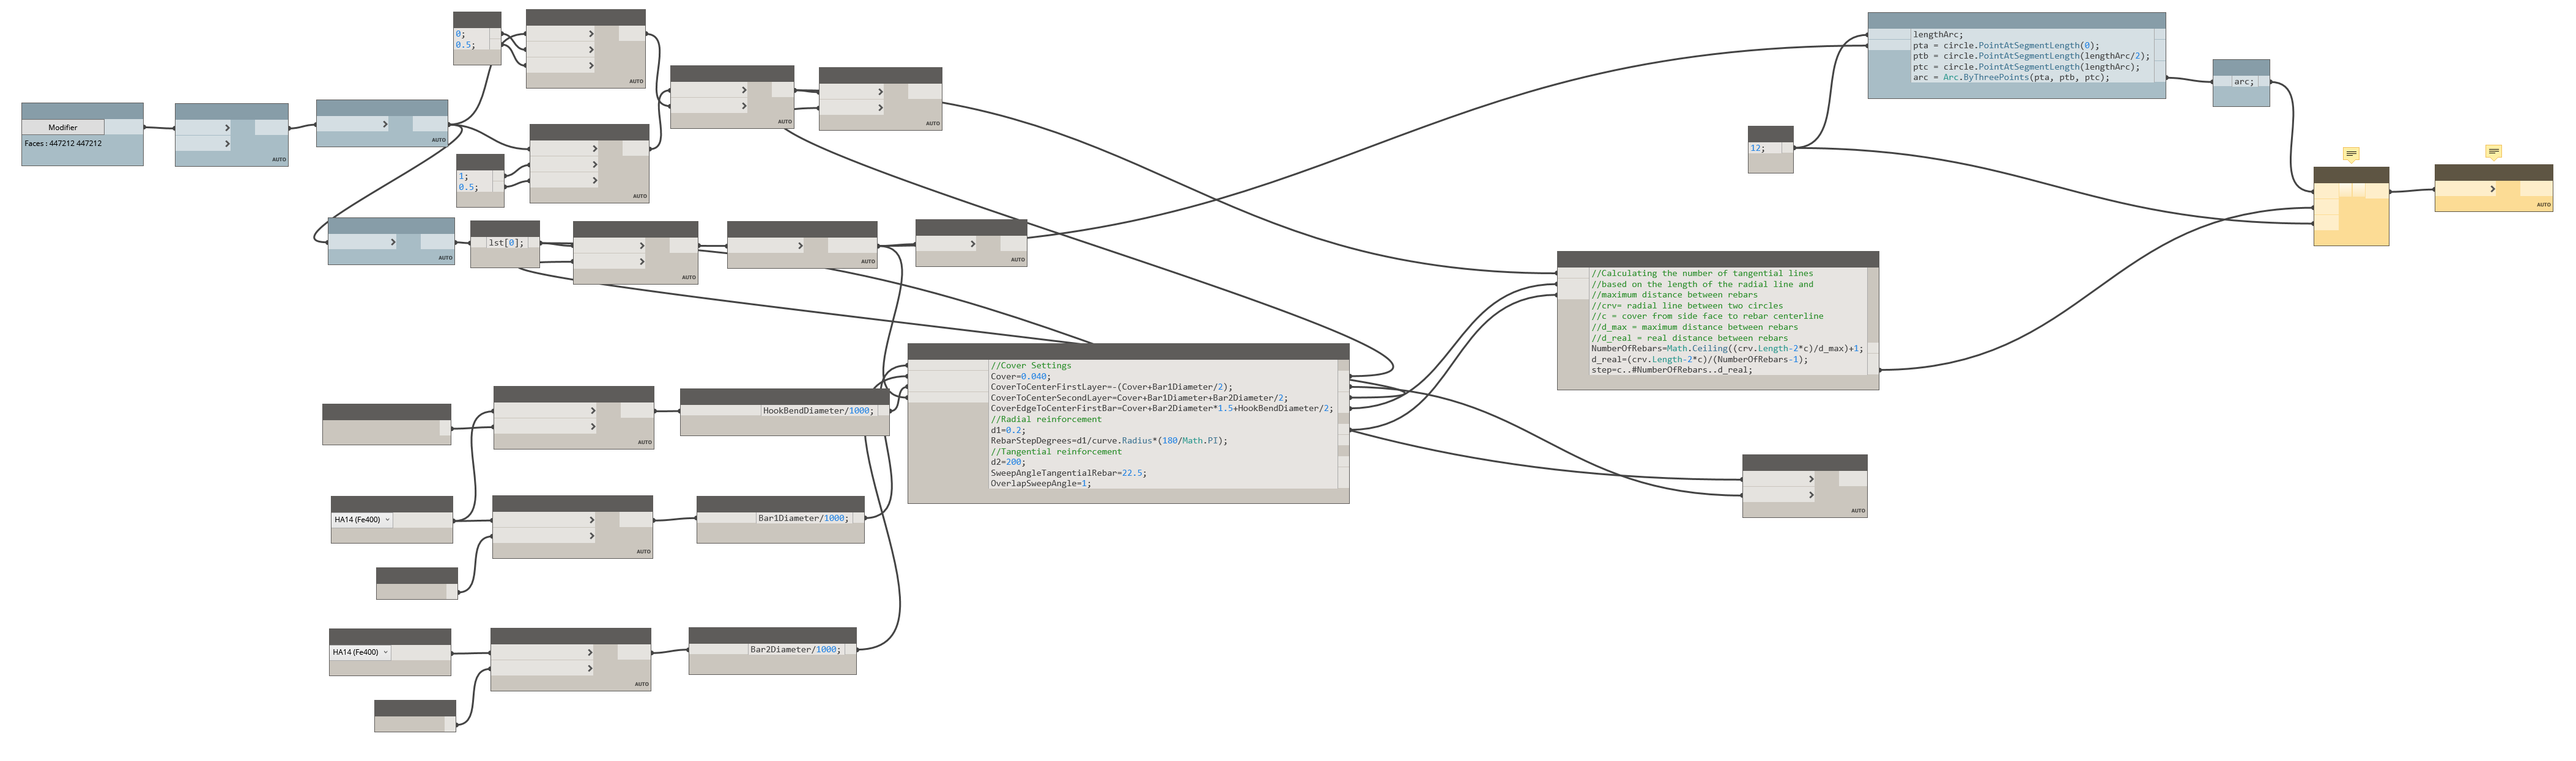Click output port next to OverlapSweepAngle=1; line

point(1343,483)
